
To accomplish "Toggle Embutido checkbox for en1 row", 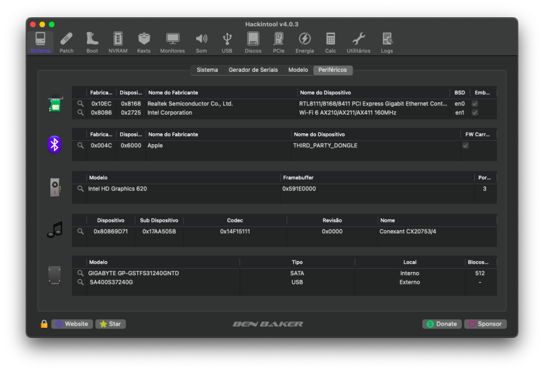I will click(475, 113).
